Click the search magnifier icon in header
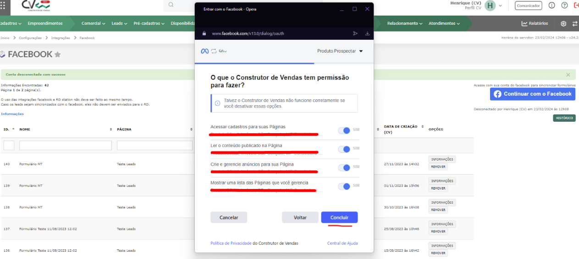 [171, 5]
